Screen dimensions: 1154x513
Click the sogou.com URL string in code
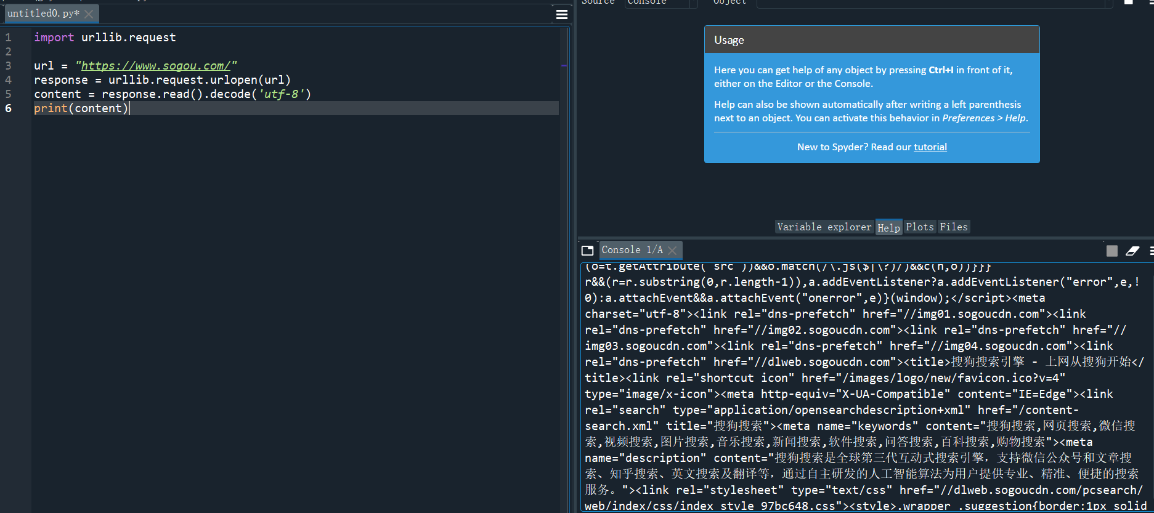click(156, 66)
